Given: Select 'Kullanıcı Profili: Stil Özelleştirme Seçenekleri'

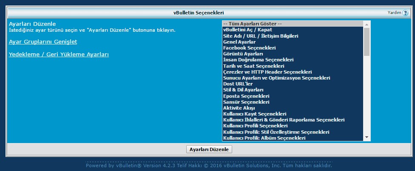Looking at the screenshot, I should pyautogui.click(x=293, y=132).
